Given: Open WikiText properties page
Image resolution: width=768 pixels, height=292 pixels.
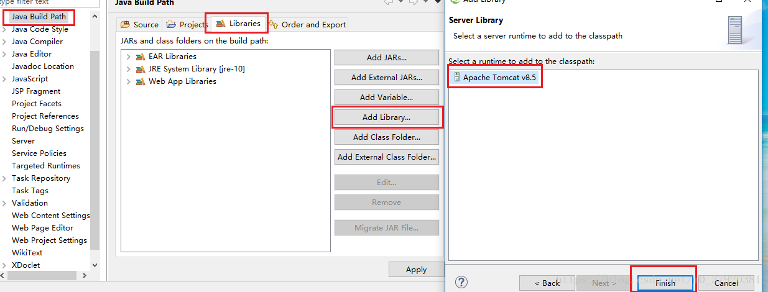Looking at the screenshot, I should coord(27,253).
